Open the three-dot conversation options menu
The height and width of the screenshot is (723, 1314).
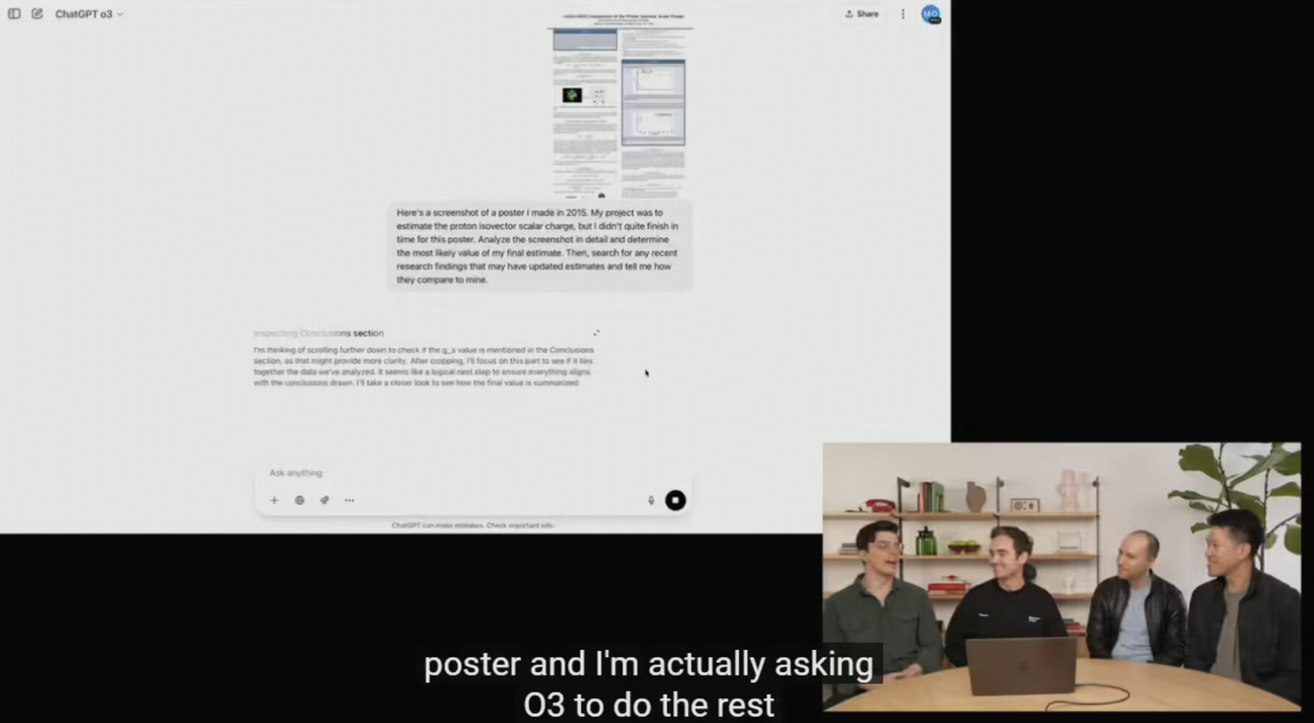point(903,14)
